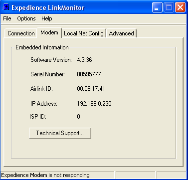Close the LinkMonitor window
Screen dimensions: 188x180
181,7
